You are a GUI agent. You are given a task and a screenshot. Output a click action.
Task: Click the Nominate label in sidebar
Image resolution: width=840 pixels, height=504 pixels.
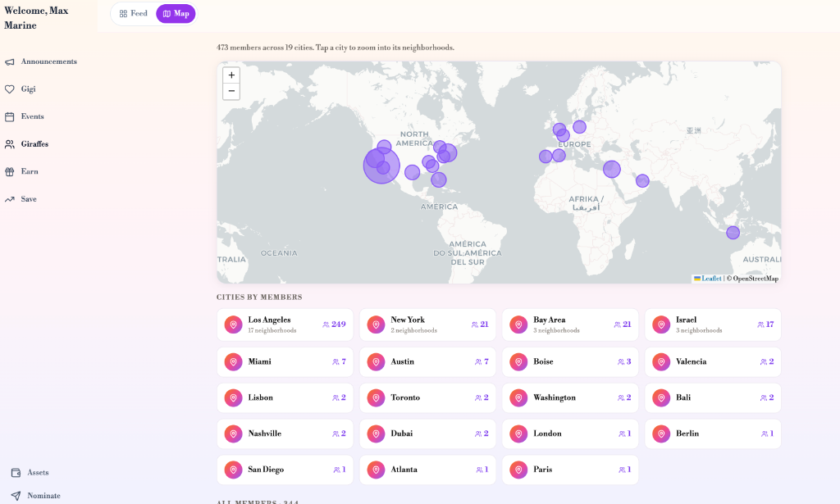tap(44, 496)
